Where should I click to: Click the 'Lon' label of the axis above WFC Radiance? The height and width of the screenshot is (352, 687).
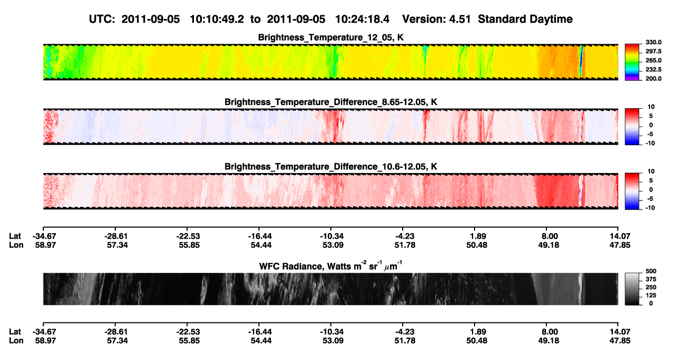click(x=15, y=245)
